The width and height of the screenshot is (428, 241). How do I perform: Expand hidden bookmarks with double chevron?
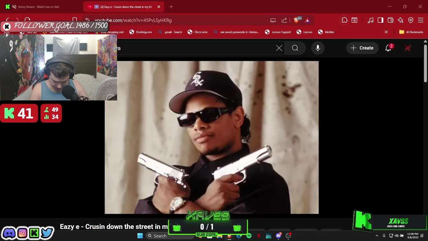pyautogui.click(x=386, y=32)
